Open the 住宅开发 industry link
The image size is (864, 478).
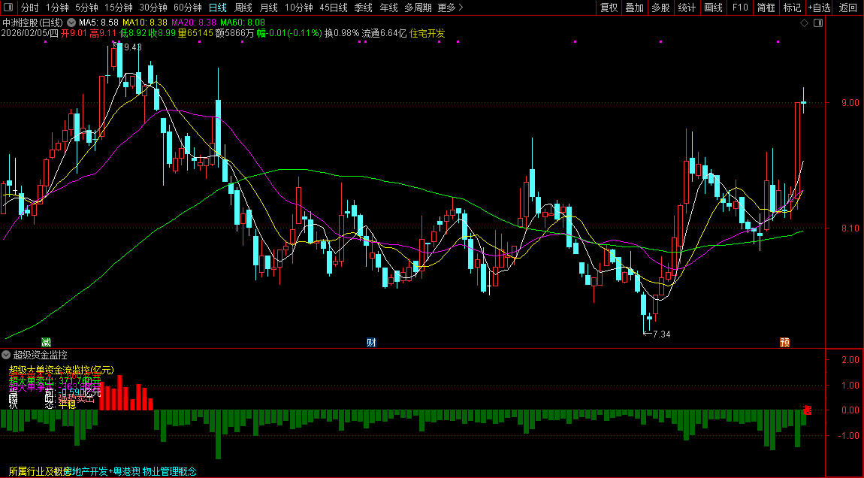point(427,34)
